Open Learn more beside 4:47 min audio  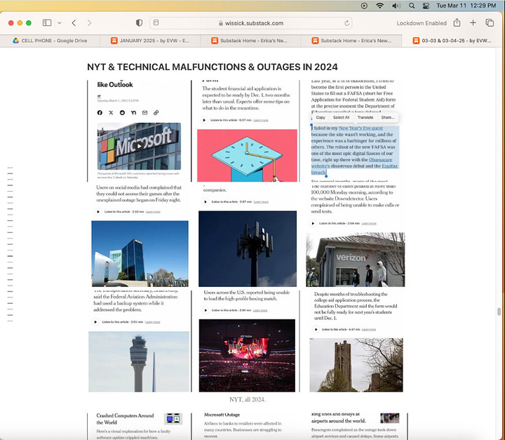click(x=369, y=329)
